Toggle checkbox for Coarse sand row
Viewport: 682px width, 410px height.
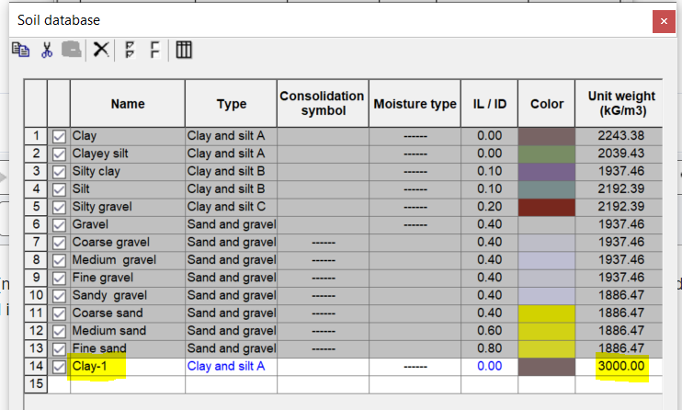59,313
